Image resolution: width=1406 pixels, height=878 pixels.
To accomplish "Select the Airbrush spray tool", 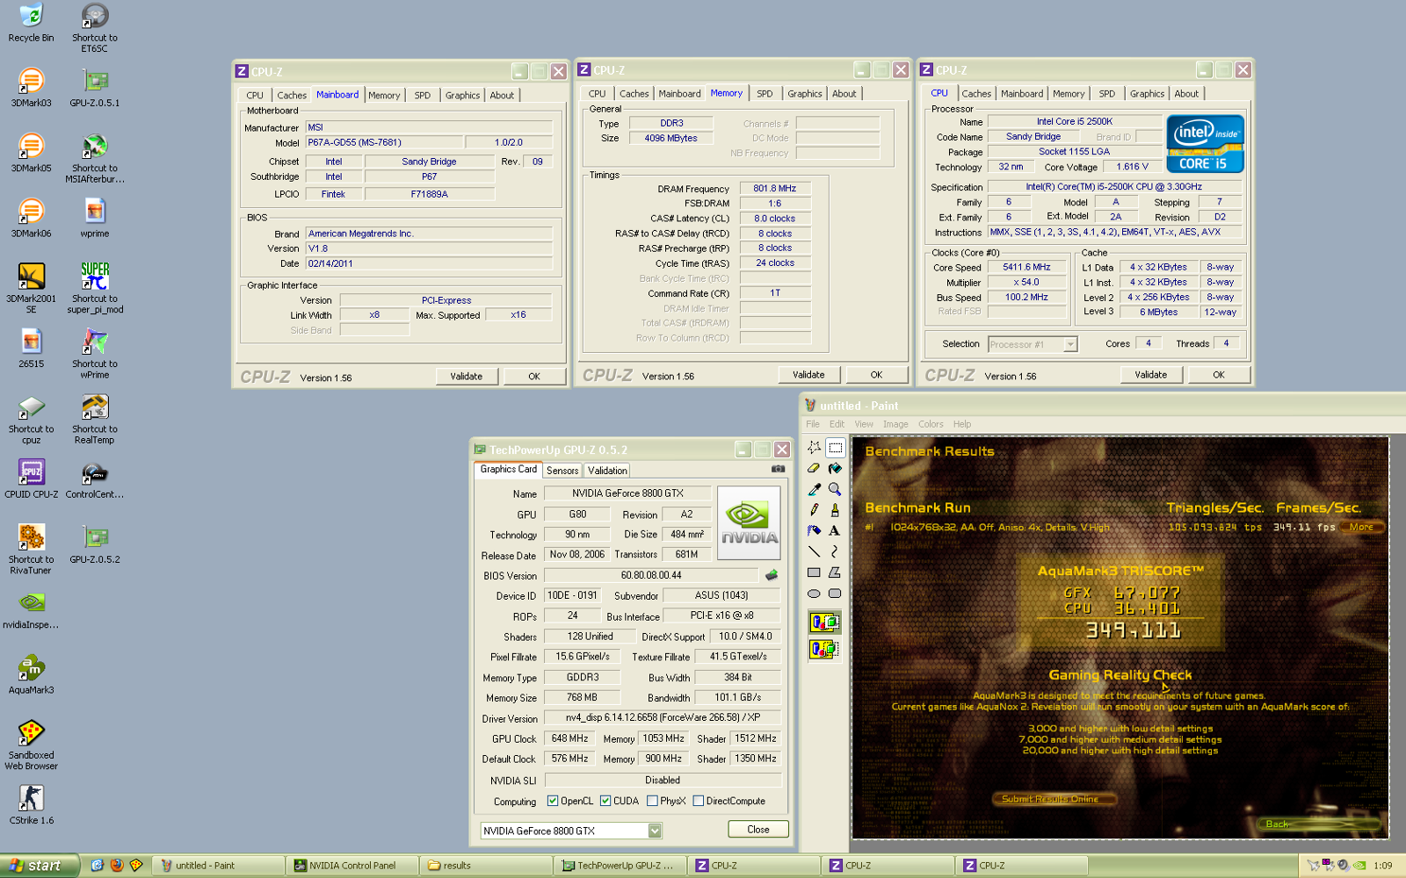I will click(814, 530).
